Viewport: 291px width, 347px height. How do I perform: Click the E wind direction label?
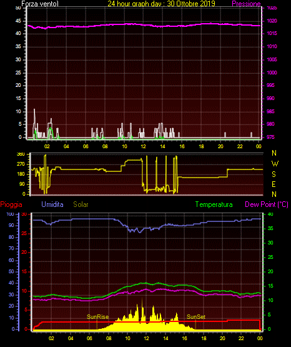pyautogui.click(x=274, y=184)
